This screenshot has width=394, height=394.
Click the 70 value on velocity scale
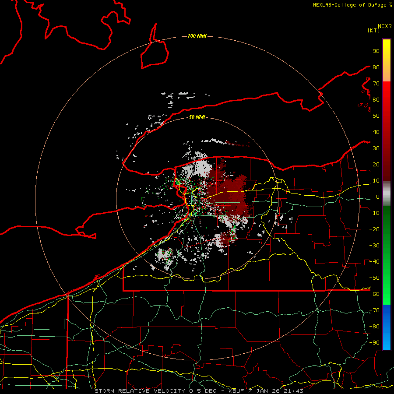coord(376,84)
